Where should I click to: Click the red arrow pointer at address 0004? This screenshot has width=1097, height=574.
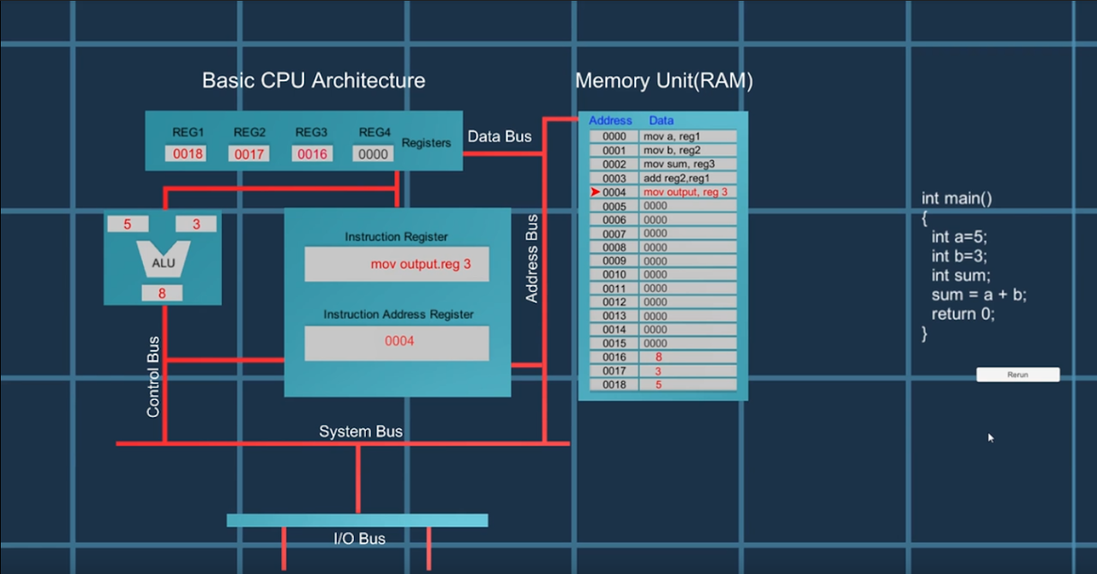point(596,192)
